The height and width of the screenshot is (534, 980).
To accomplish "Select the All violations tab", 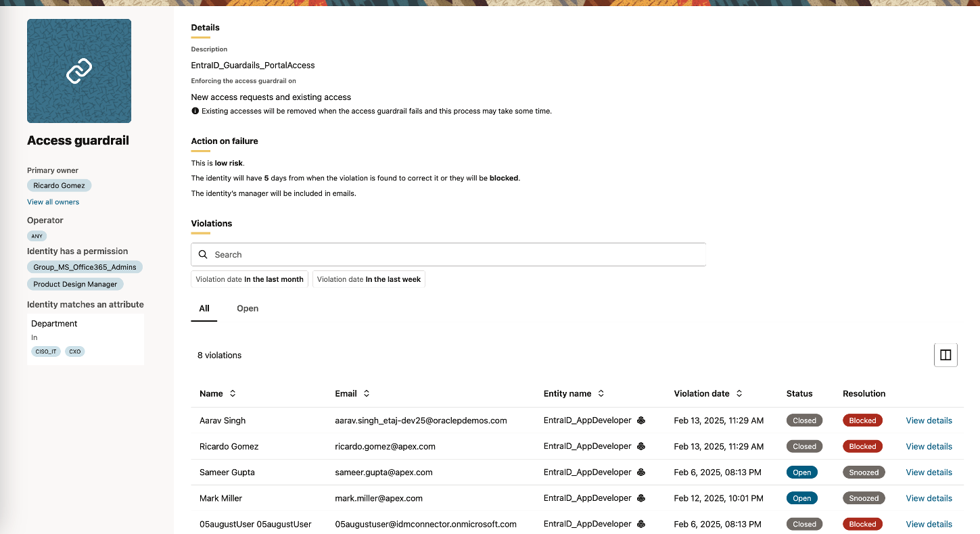I will (204, 308).
